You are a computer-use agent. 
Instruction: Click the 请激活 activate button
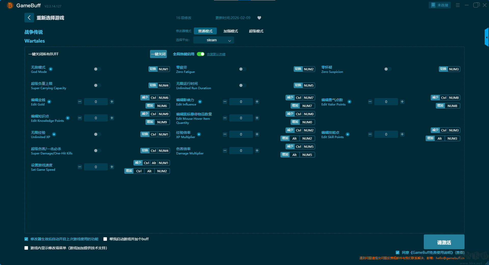(x=444, y=242)
